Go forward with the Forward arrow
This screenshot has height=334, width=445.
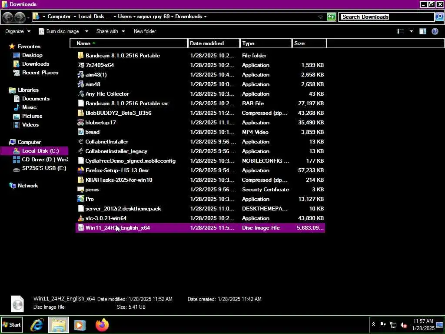tap(19, 17)
